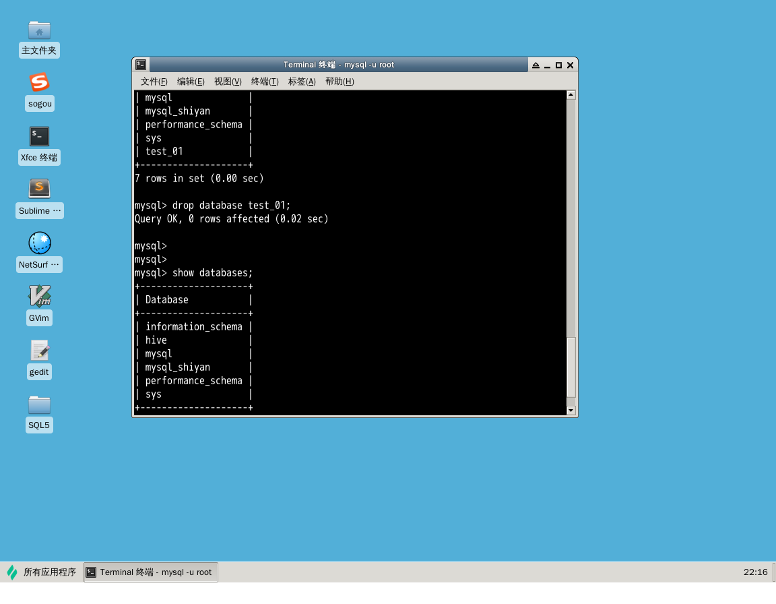The width and height of the screenshot is (776, 604).
Task: Launch the GVim desktop icon
Action: coord(39,297)
